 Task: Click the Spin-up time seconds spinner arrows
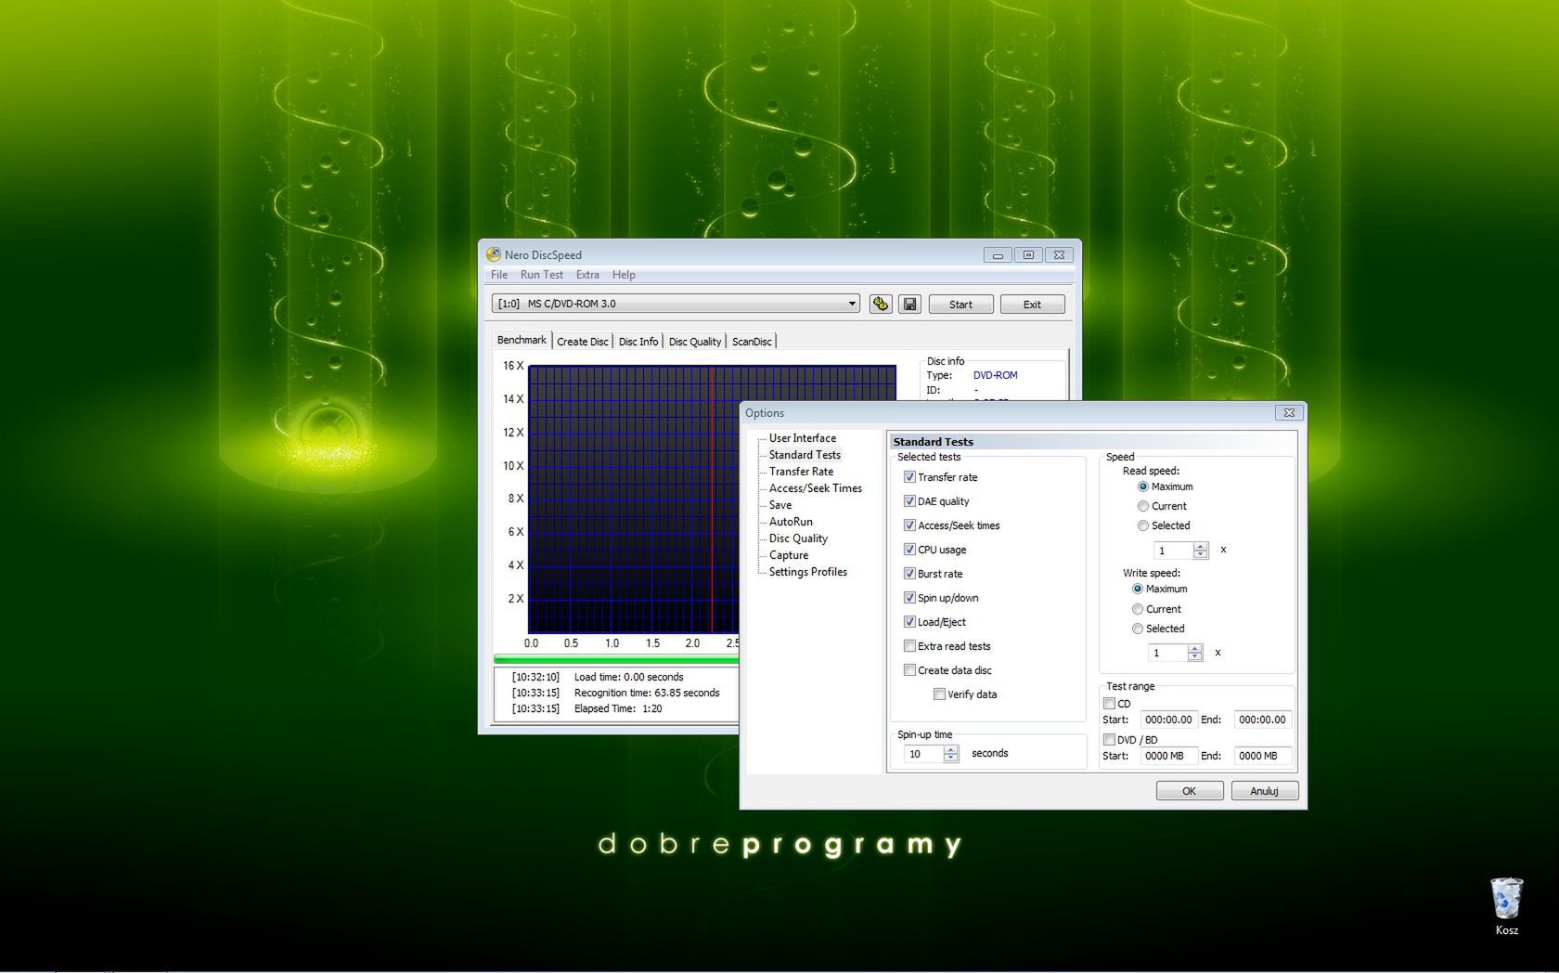click(x=950, y=754)
